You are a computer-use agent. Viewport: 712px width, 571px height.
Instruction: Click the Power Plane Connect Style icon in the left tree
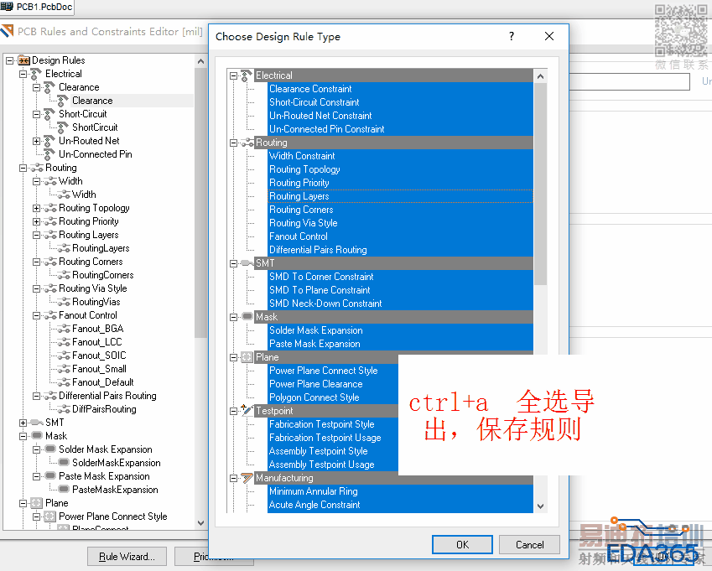pos(50,516)
